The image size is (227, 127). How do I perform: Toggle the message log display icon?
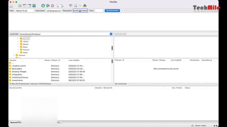pyautogui.click(x=20, y=6)
